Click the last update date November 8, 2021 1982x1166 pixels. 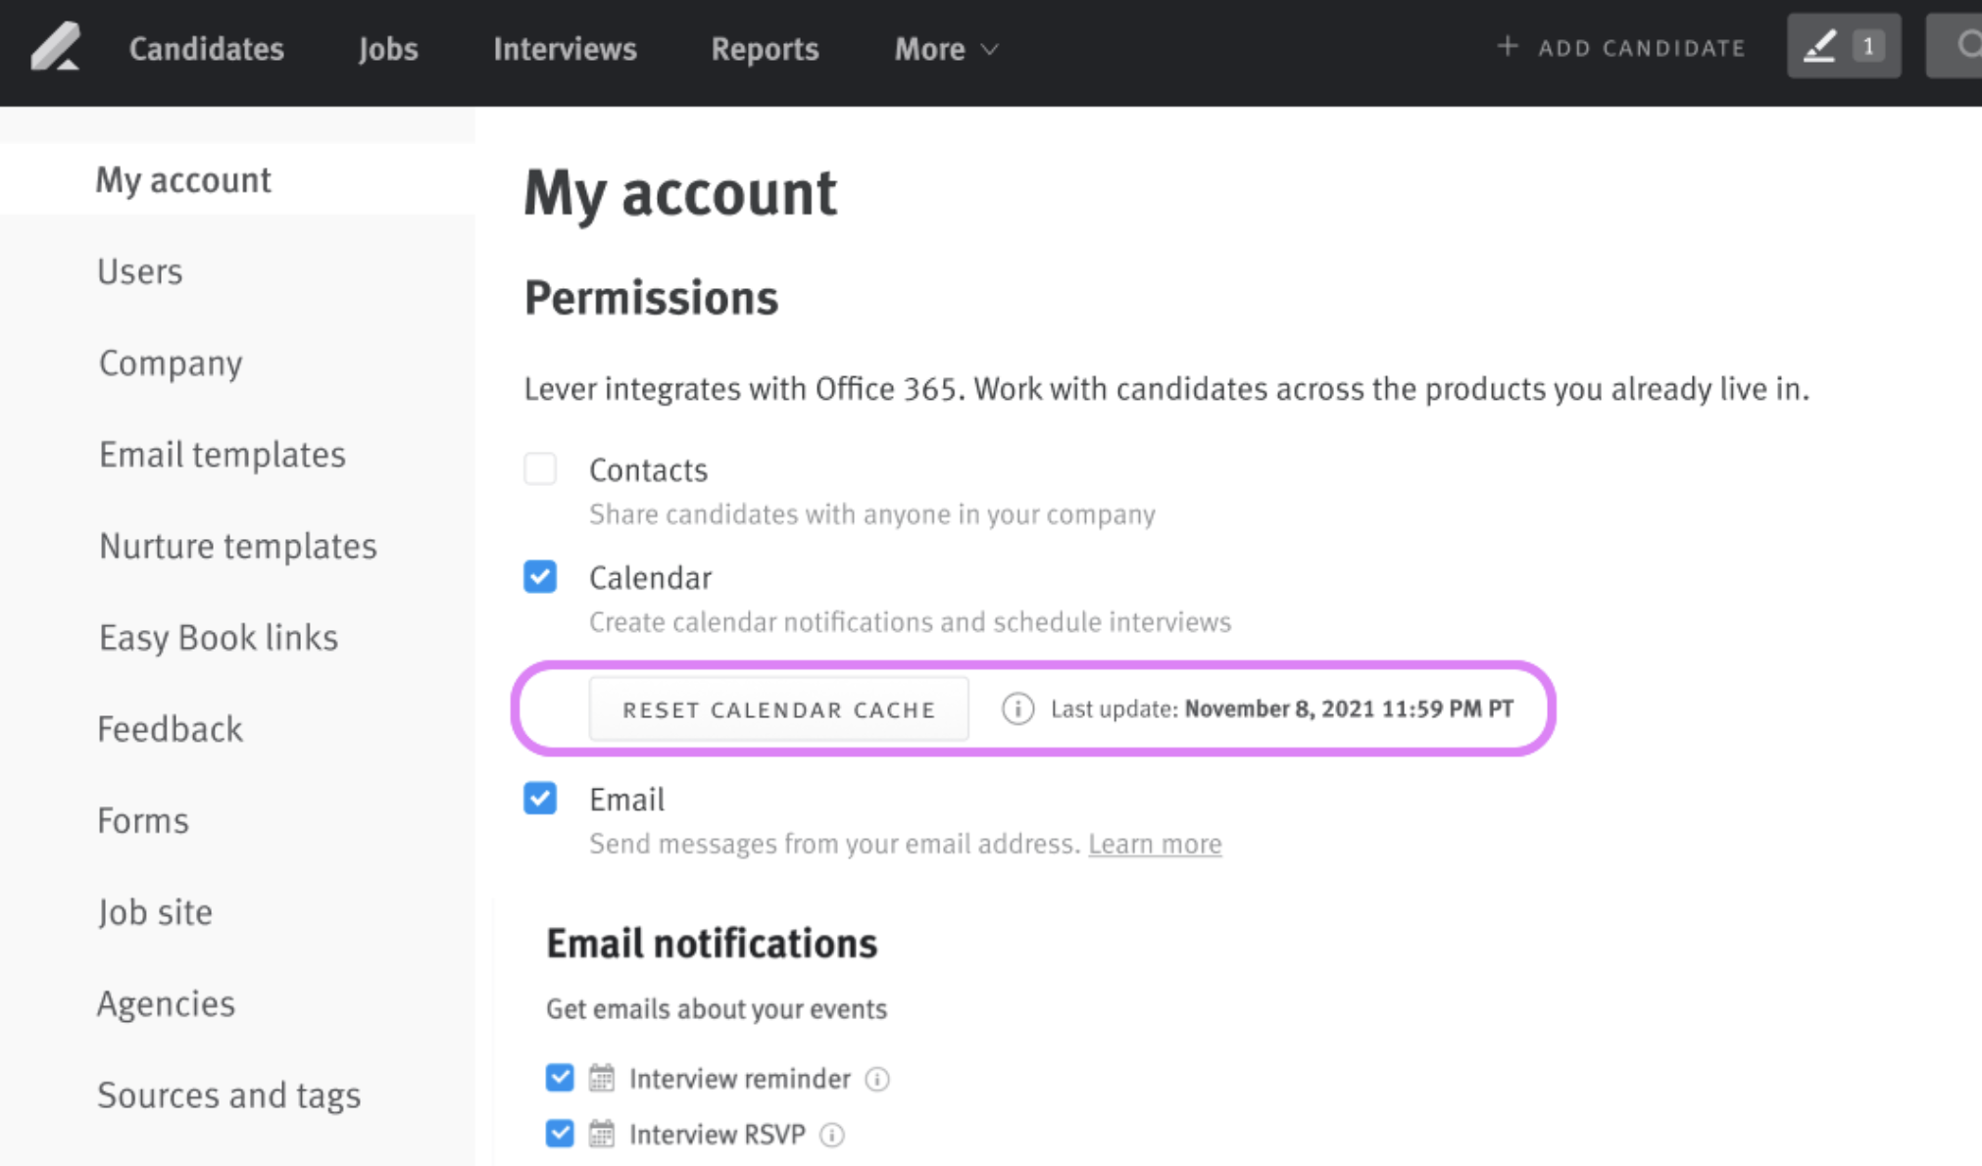1278,708
